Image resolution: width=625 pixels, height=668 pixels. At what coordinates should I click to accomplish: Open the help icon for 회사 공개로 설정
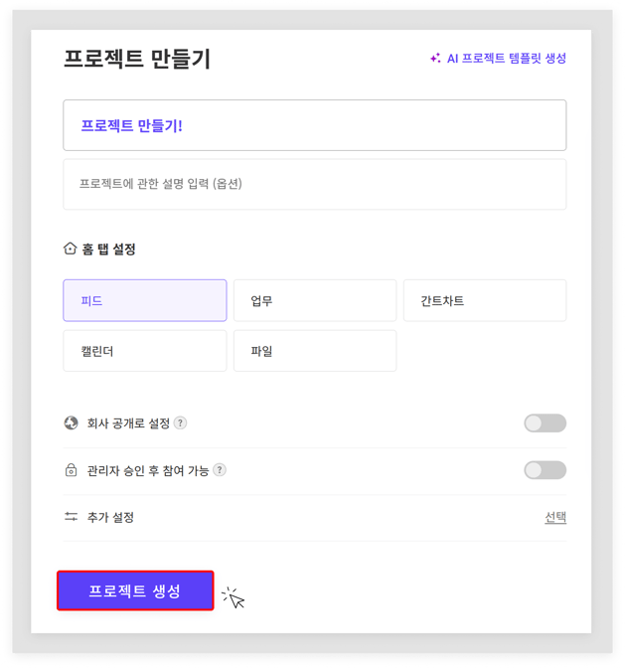[180, 422]
